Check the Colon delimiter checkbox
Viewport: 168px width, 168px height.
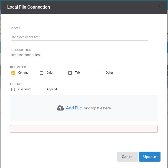pos(41,73)
